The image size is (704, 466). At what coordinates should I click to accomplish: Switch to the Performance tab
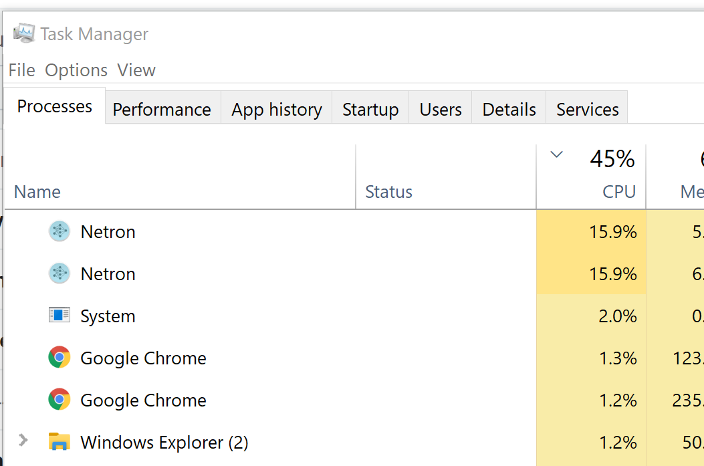pyautogui.click(x=161, y=109)
